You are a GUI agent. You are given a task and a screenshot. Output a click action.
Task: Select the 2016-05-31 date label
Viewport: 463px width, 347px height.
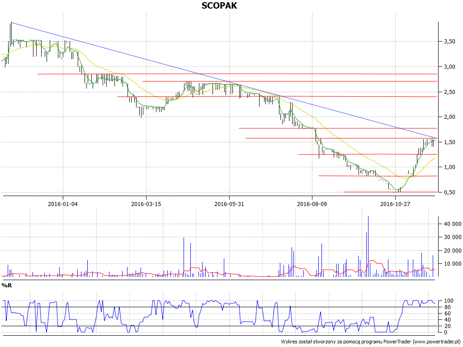pos(229,204)
